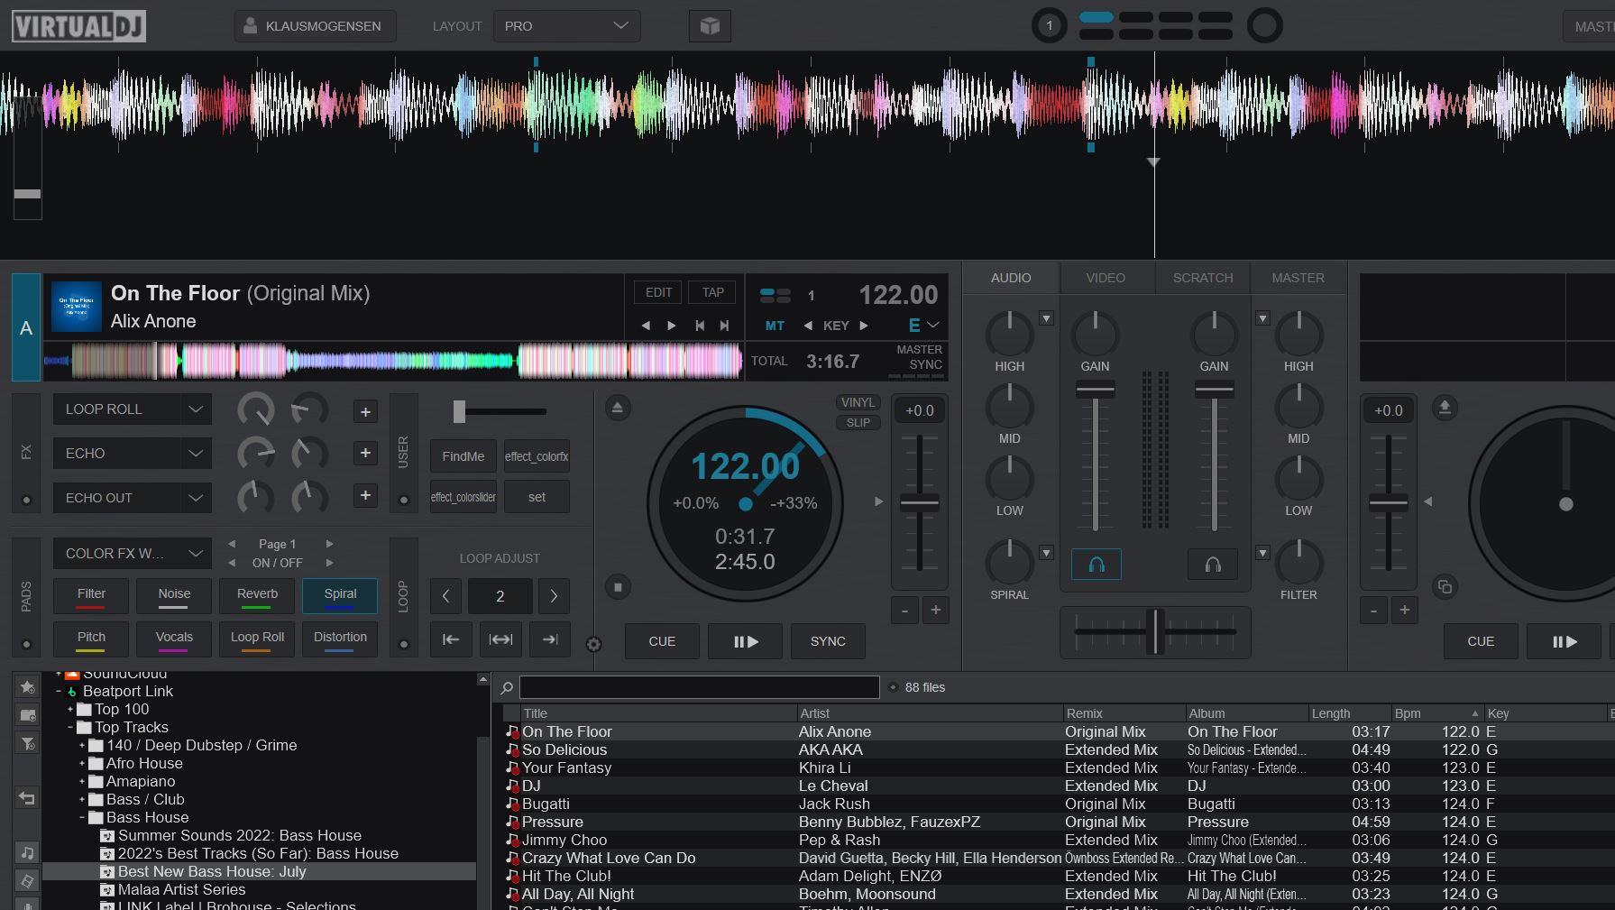Click the plus button next to LOOP ROLL
Image resolution: width=1615 pixels, height=910 pixels.
pyautogui.click(x=365, y=412)
